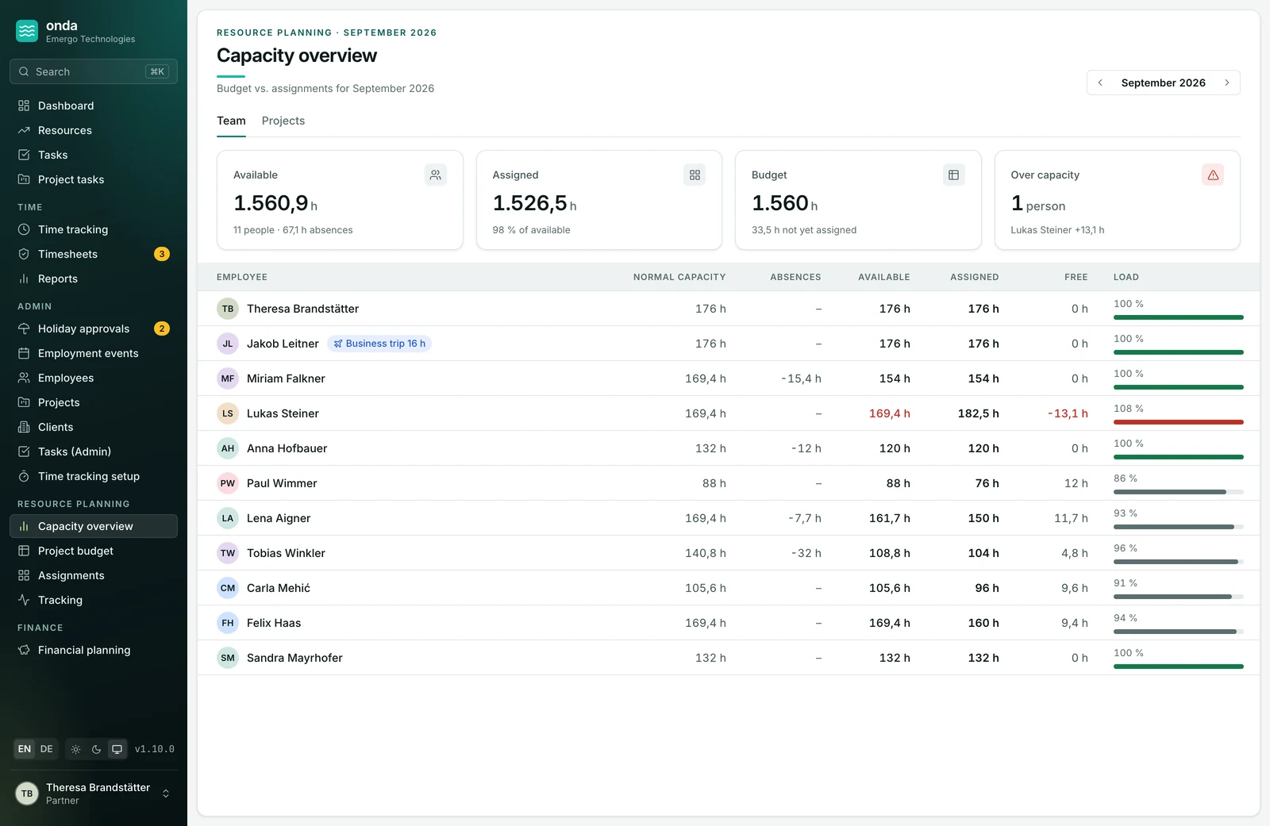Switch to the Projects tab
Image resolution: width=1270 pixels, height=826 pixels.
tap(283, 121)
